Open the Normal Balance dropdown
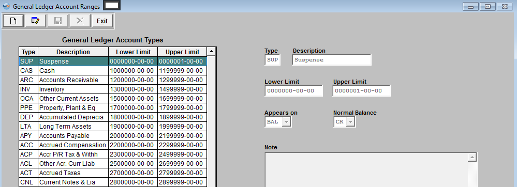Screen dimensions: 517x187 (x=351, y=122)
